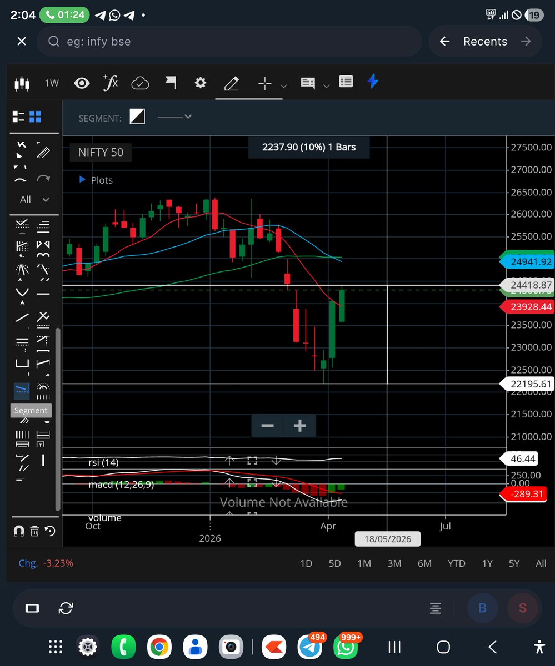Screen dimensions: 555x666
Task: Open Chrome from the dock
Action: 159,647
